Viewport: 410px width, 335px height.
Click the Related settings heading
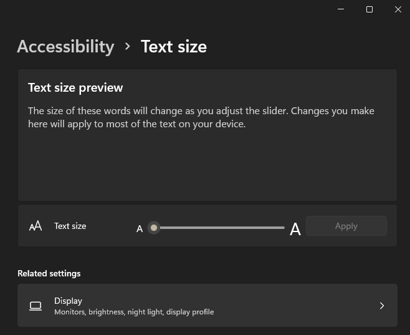click(49, 273)
